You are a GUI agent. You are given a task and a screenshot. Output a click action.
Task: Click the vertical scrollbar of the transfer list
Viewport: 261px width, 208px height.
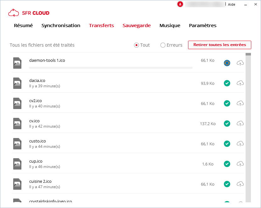[248, 126]
